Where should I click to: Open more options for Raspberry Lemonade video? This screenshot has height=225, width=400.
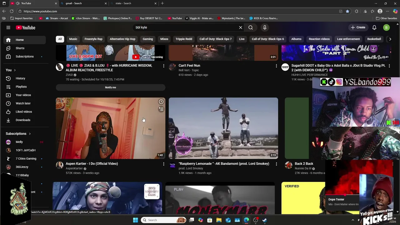click(276, 164)
